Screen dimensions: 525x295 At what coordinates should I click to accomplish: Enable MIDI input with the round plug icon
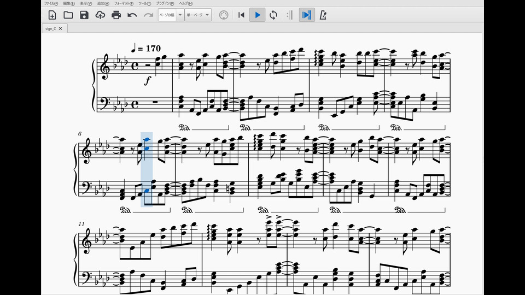tap(224, 15)
